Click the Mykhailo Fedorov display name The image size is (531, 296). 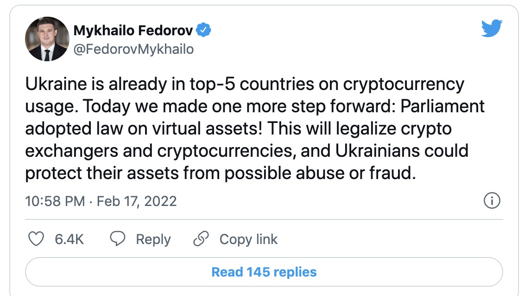click(133, 31)
